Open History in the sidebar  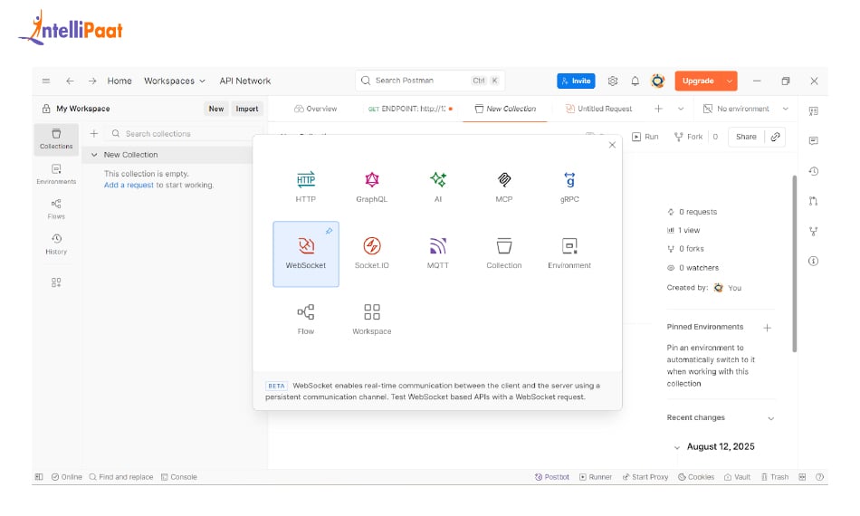(x=56, y=244)
